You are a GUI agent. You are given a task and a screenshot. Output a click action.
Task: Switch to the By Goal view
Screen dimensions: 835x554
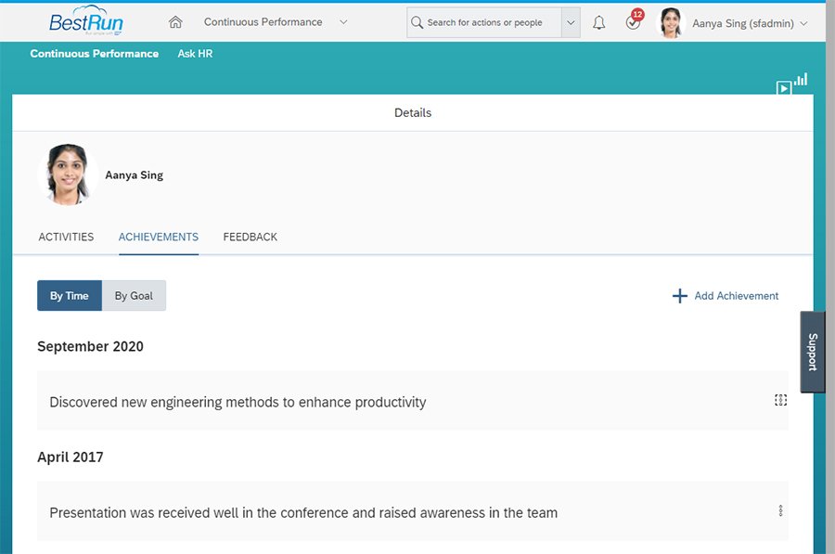(x=133, y=295)
